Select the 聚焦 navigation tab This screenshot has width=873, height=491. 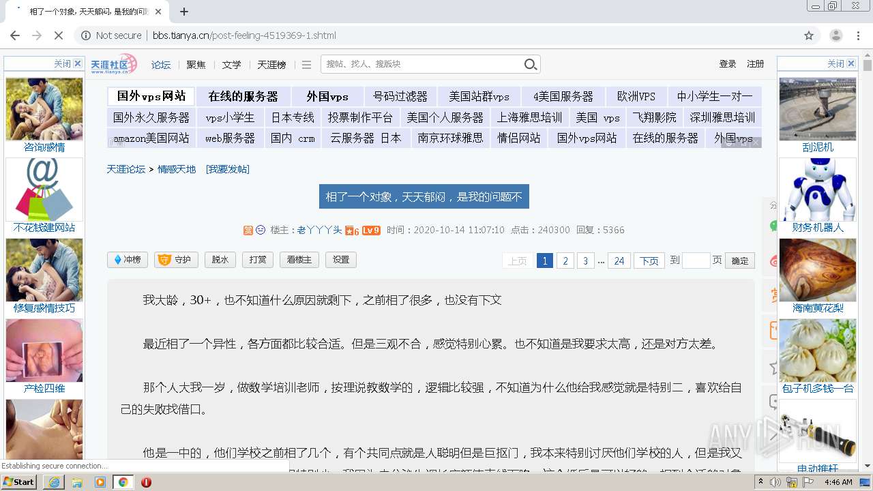(196, 65)
